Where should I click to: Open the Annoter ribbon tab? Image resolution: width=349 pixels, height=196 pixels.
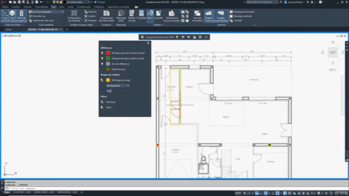click(28, 7)
